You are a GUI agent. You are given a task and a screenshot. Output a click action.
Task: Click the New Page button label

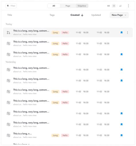(x=117, y=15)
